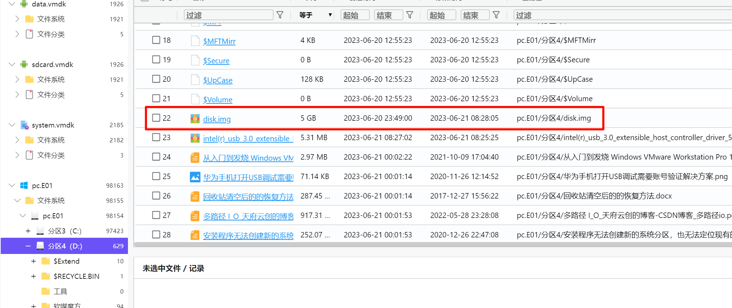
Task: Click 文件分类 icon under sdcard.vmdk
Action: tap(30, 94)
